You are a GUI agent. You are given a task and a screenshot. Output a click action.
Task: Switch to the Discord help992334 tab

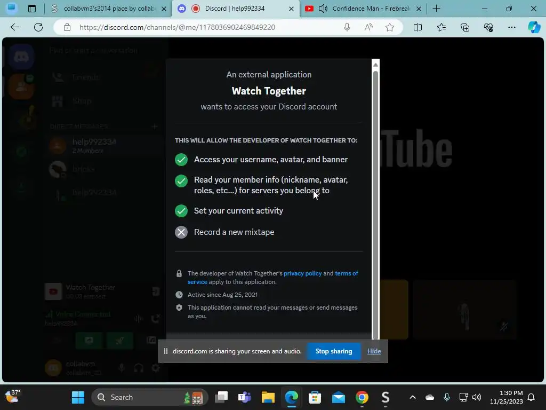[235, 9]
